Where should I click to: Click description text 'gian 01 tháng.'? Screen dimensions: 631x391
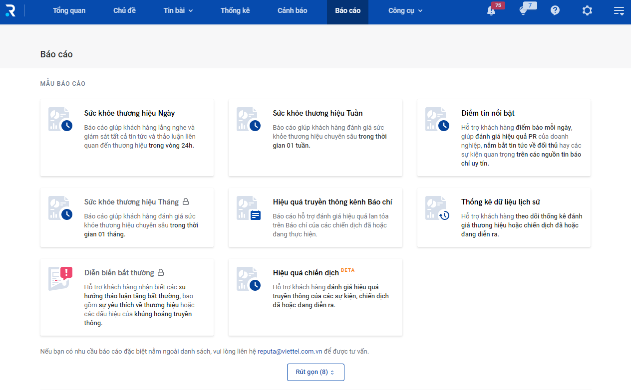pos(105,234)
